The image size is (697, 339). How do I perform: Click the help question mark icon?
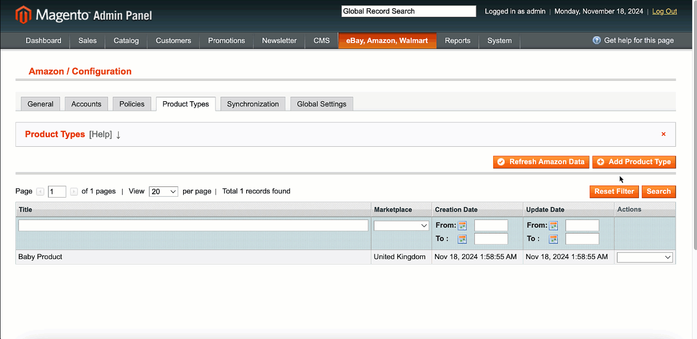pos(596,40)
